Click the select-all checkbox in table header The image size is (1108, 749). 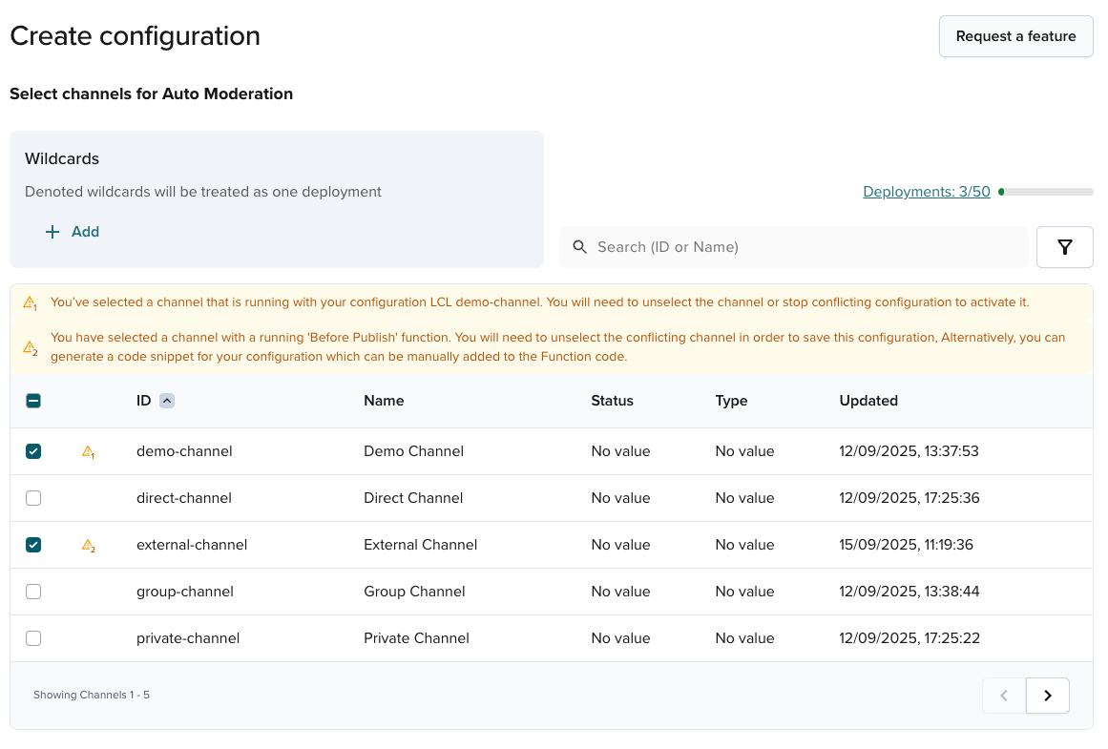coord(33,401)
